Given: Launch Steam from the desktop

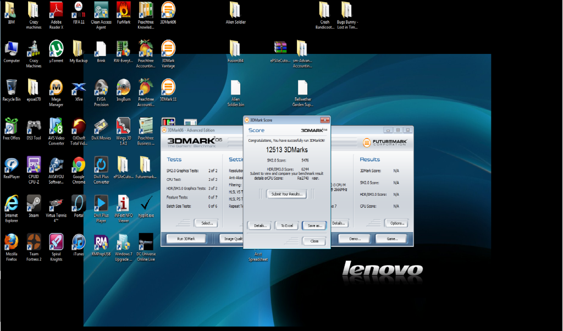Looking at the screenshot, I should coord(34,206).
